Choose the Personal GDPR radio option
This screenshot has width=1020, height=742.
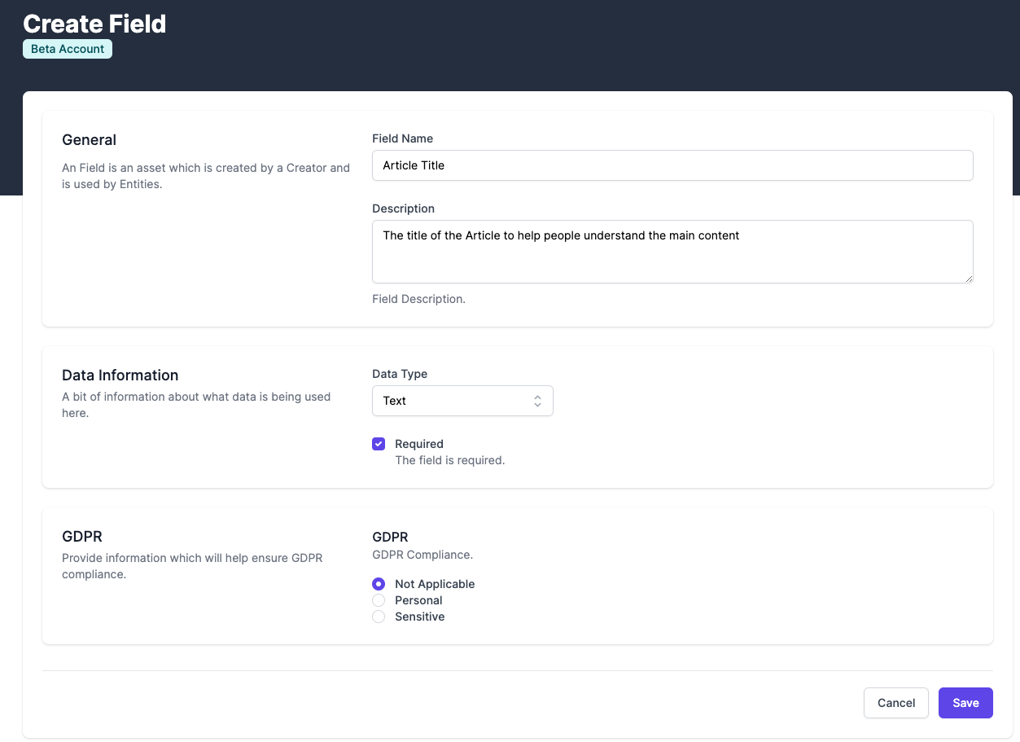379,600
